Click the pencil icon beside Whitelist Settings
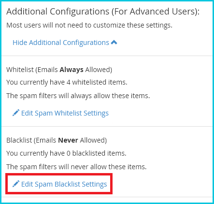The width and height of the screenshot is (214, 204). pyautogui.click(x=16, y=113)
